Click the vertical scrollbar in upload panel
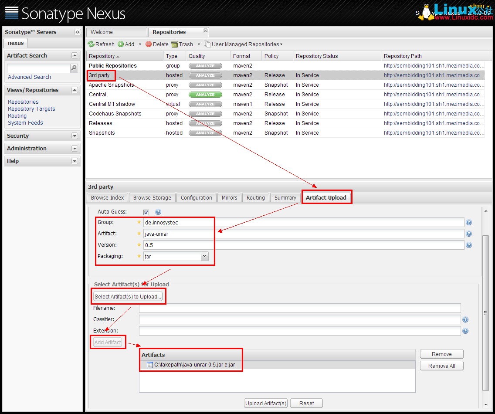Screen dimensions: 495x414 click(486, 313)
